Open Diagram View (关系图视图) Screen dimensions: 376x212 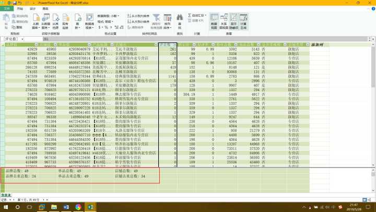coord(224,25)
